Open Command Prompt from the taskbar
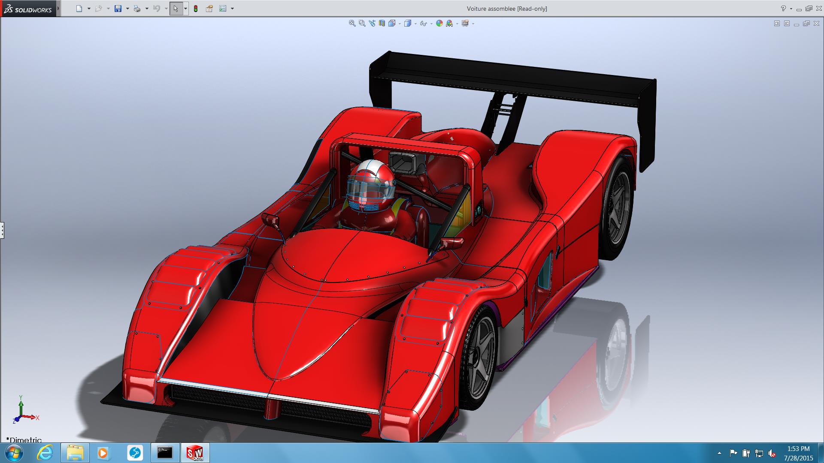 [165, 453]
